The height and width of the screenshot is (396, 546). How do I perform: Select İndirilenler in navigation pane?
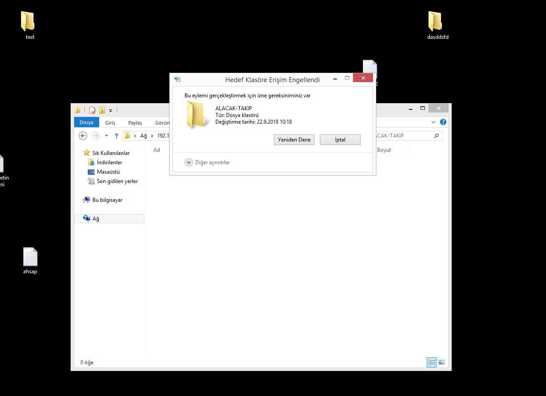point(109,163)
